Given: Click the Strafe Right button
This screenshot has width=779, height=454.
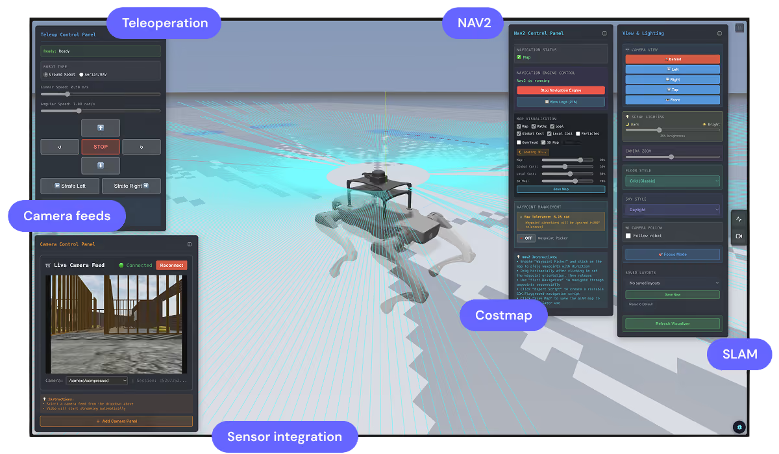Looking at the screenshot, I should click(131, 186).
